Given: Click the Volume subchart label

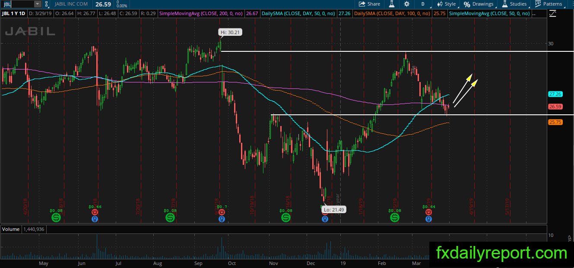Looking at the screenshot, I should tap(11, 229).
